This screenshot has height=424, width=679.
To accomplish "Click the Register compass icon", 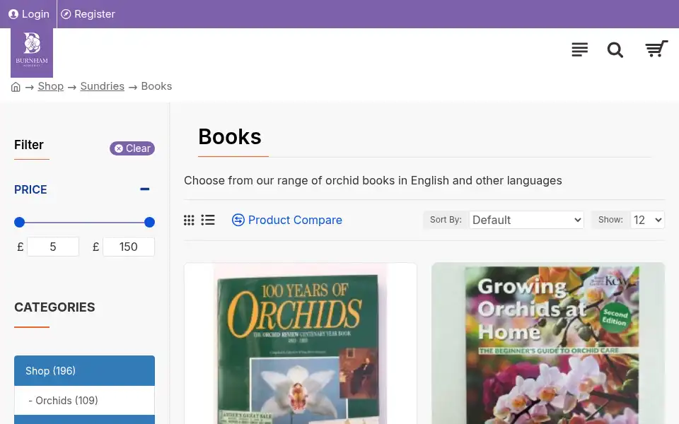I will click(x=66, y=14).
